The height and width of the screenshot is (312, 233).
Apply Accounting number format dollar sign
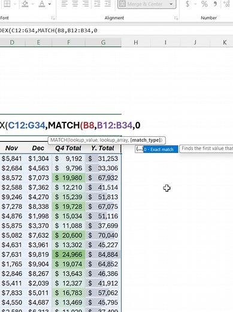click(187, 4)
